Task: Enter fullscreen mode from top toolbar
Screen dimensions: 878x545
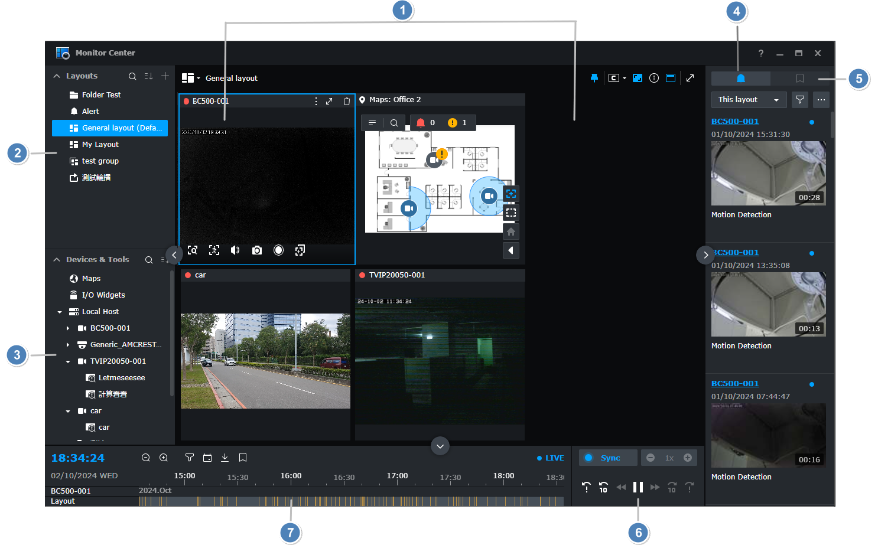Action: (x=690, y=78)
